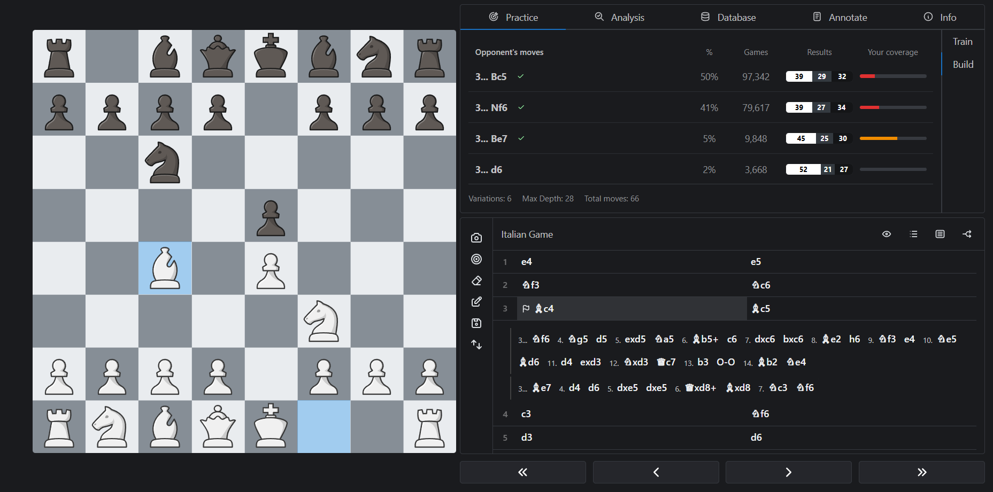Viewport: 993px width, 492px height.
Task: Click the branch variations icon
Action: (x=967, y=234)
